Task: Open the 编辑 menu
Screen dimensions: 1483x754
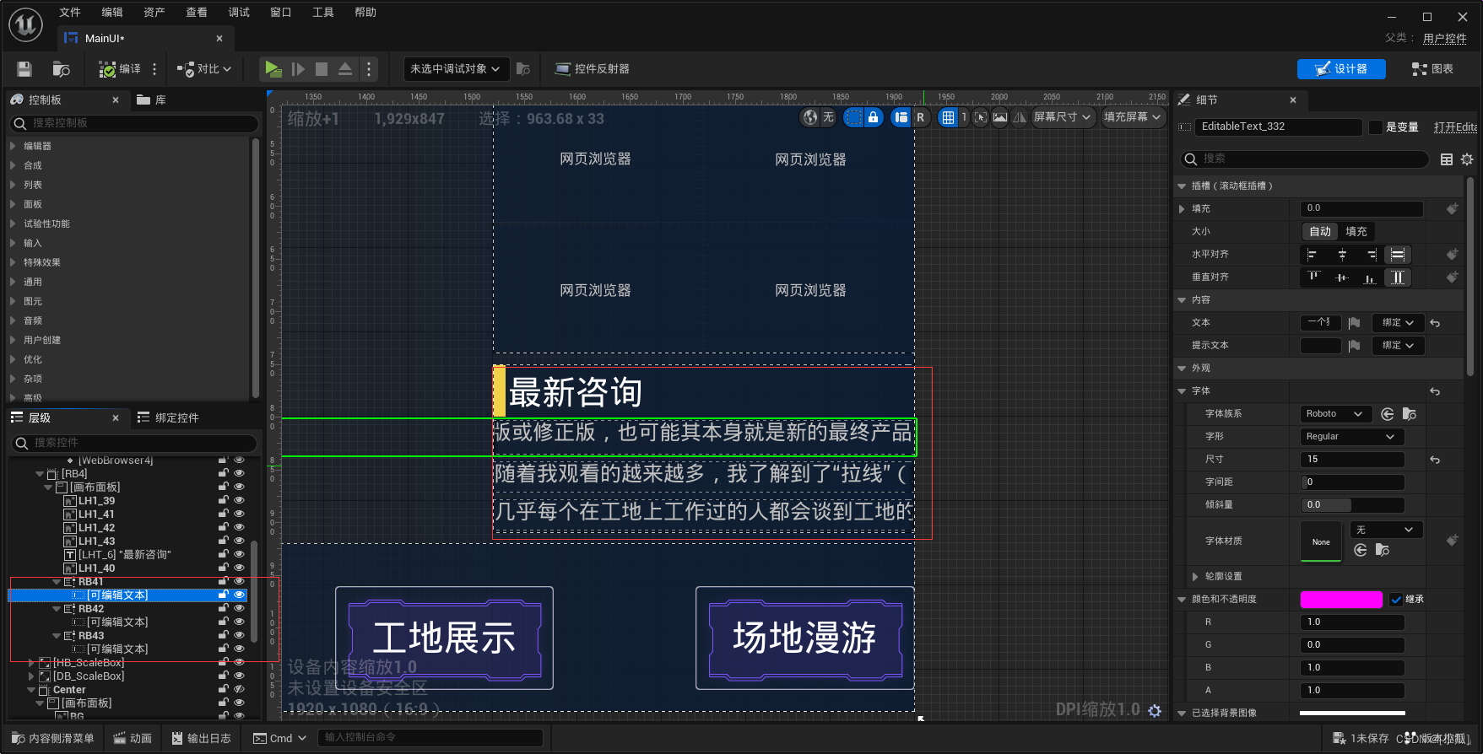Action: pos(112,12)
